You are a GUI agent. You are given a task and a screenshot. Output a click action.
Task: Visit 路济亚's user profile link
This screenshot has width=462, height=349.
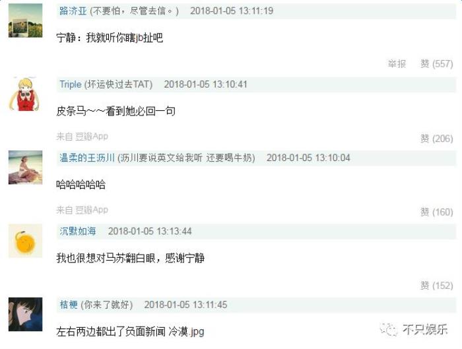tap(73, 11)
